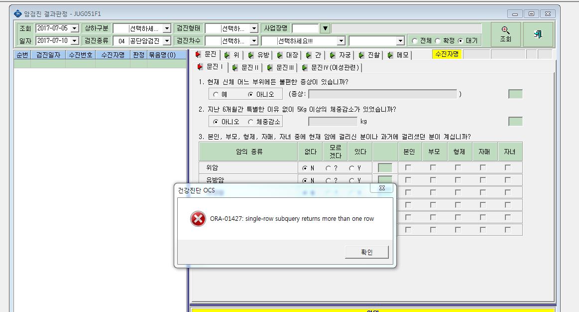The width and height of the screenshot is (579, 312).
Task: Click the application logo icon in title bar
Action: (18, 13)
